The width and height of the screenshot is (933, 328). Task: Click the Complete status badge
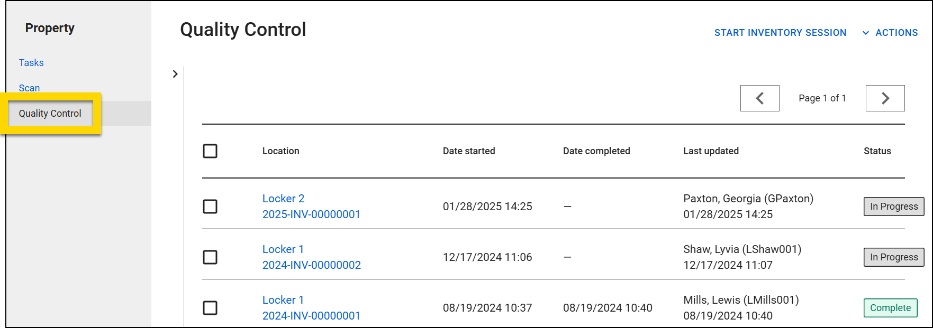[890, 308]
